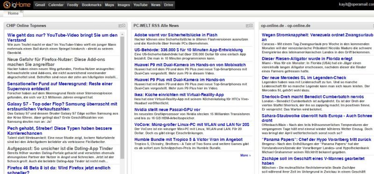This screenshot has width=374, height=174.
Task: Open Calendar from top bar
Action: [56, 5]
